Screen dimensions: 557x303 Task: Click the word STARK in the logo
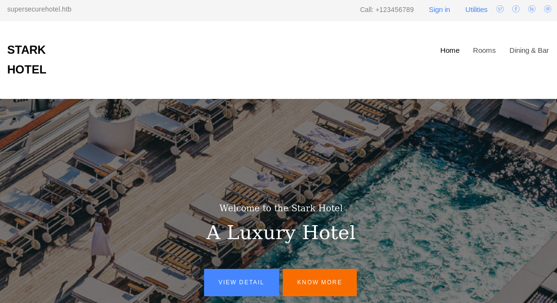26,50
